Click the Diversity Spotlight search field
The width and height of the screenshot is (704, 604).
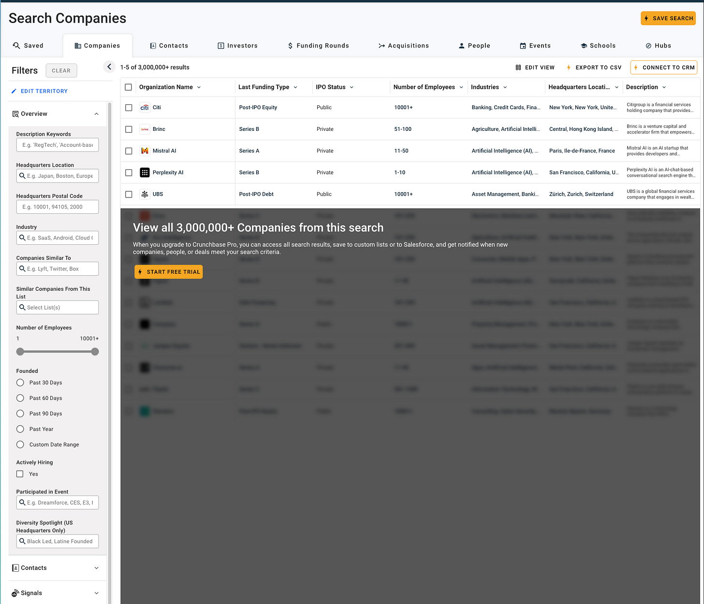[x=58, y=541]
